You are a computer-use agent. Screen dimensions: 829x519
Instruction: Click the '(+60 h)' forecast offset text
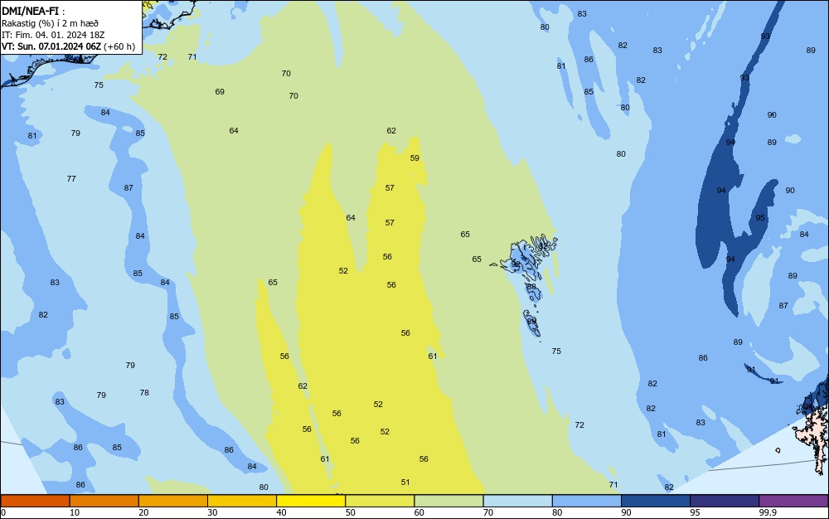pyautogui.click(x=119, y=46)
